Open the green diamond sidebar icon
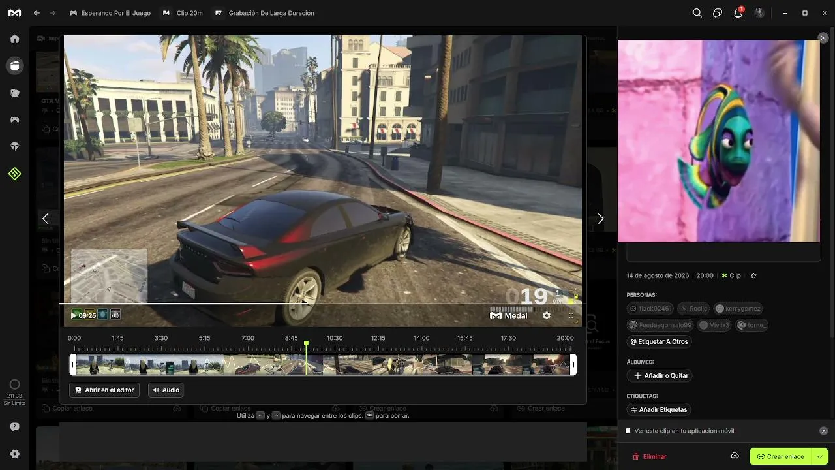This screenshot has width=835, height=470. pos(14,174)
